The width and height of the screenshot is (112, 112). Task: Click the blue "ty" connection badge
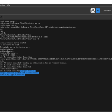tap(98, 11)
